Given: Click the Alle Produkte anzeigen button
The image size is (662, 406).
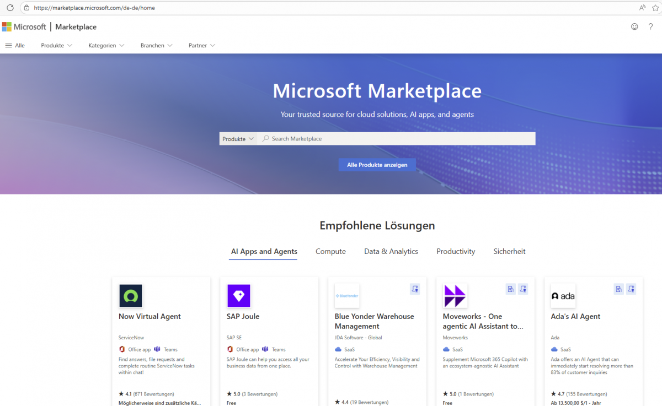Looking at the screenshot, I should 377,165.
